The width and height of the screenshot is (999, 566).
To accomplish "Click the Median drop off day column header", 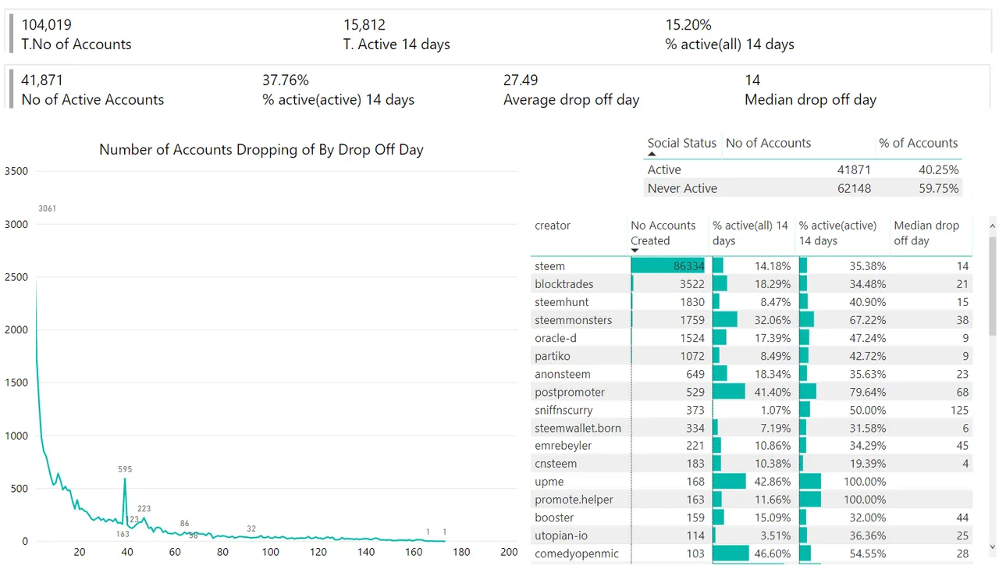I will [x=926, y=233].
